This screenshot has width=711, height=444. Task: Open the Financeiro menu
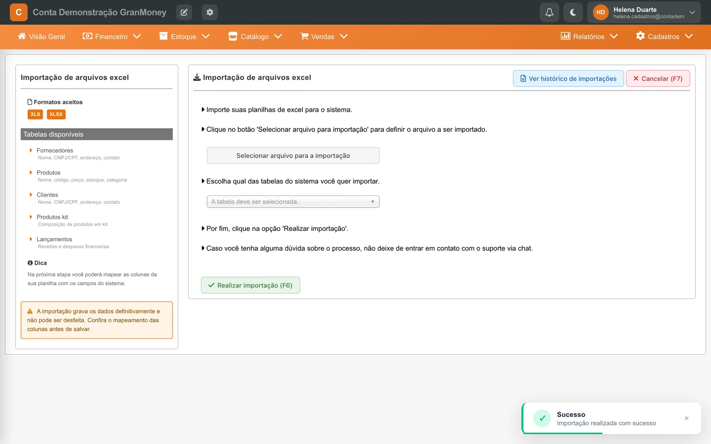(112, 36)
